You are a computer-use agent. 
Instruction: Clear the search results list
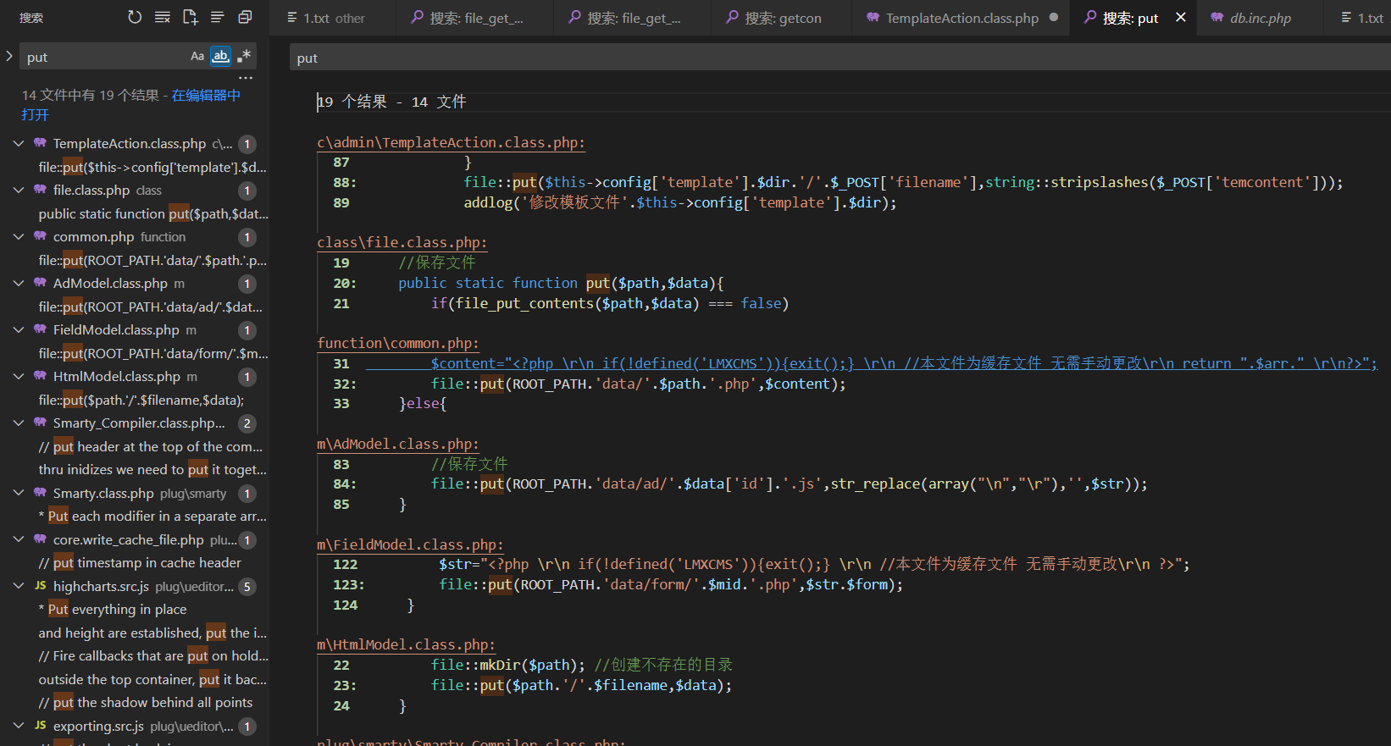coord(163,17)
